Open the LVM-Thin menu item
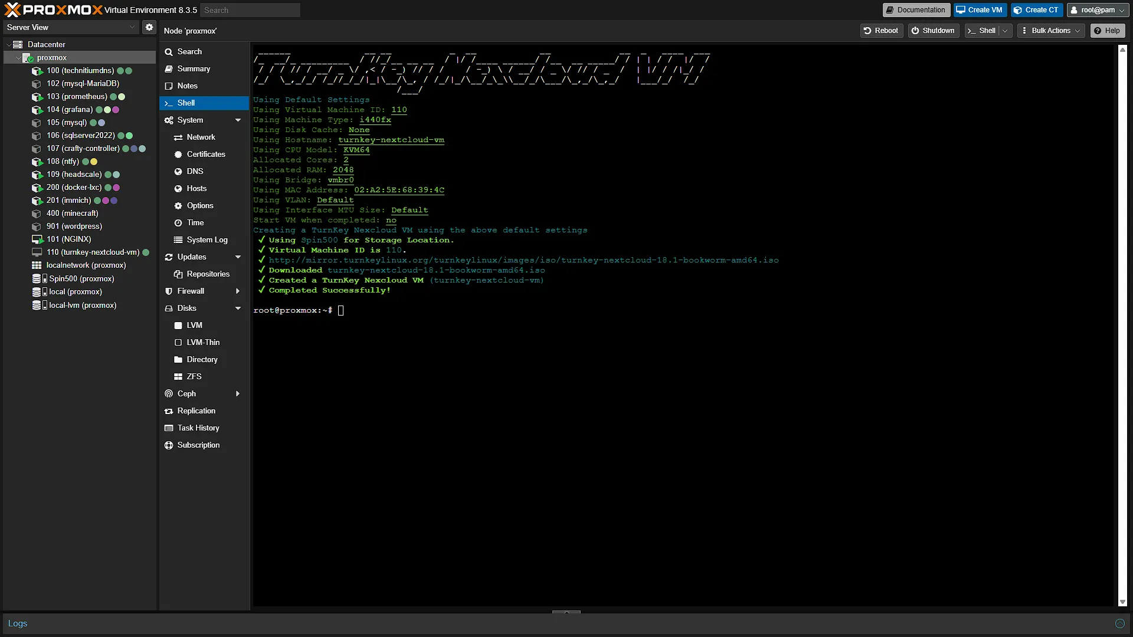The image size is (1133, 637). click(204, 343)
